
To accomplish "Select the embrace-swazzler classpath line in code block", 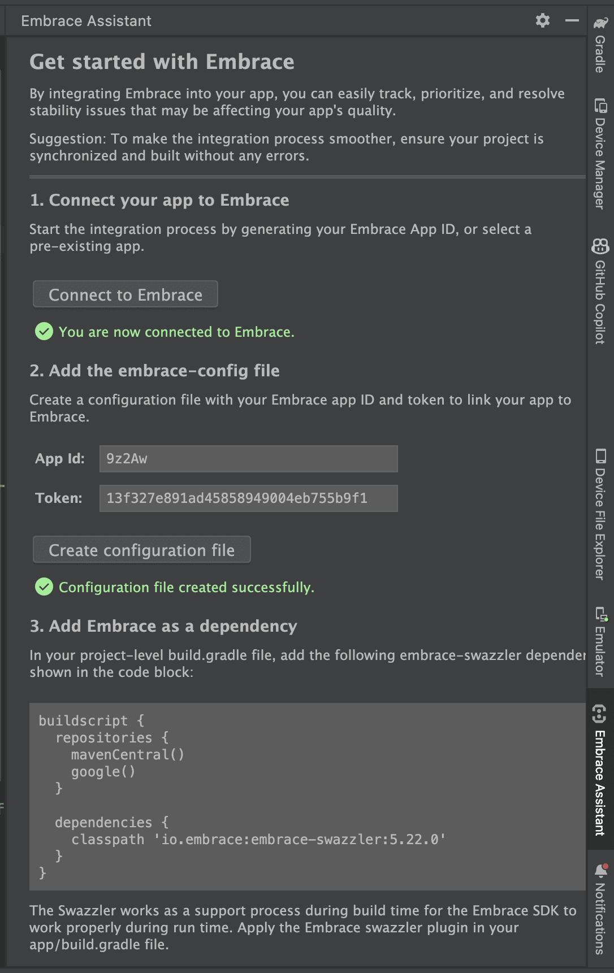I will coord(259,839).
